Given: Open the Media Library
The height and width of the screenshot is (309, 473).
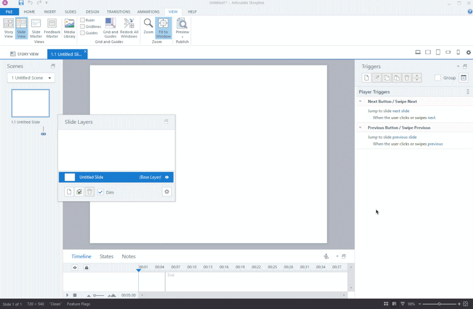Looking at the screenshot, I should tap(69, 28).
